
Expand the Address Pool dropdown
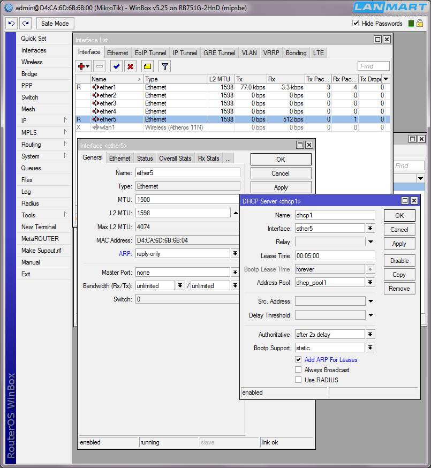(x=370, y=283)
